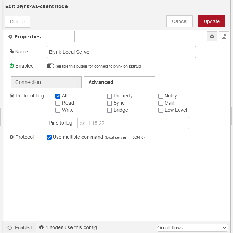Click the info icon near nodes count
Image resolution: width=233 pixels, height=233 pixels.
tap(41, 227)
